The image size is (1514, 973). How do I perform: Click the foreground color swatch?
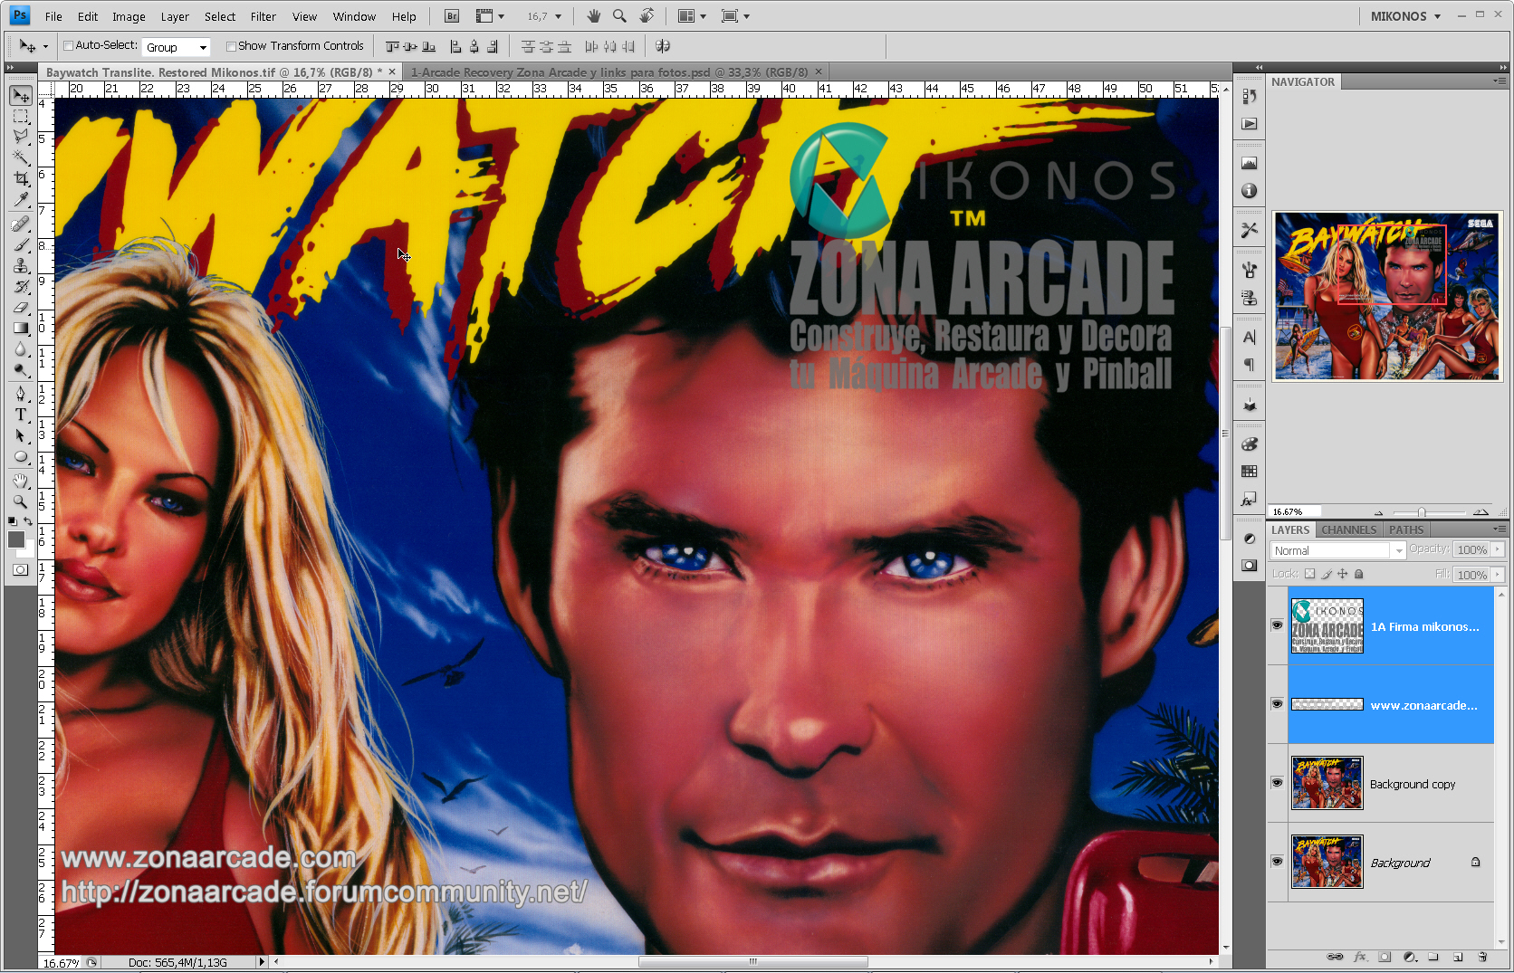pyautogui.click(x=14, y=540)
